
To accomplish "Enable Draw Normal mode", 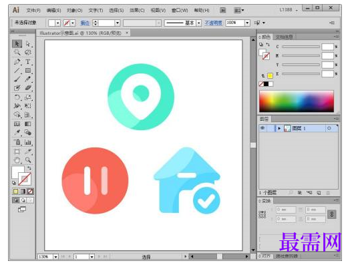I will (x=15, y=200).
